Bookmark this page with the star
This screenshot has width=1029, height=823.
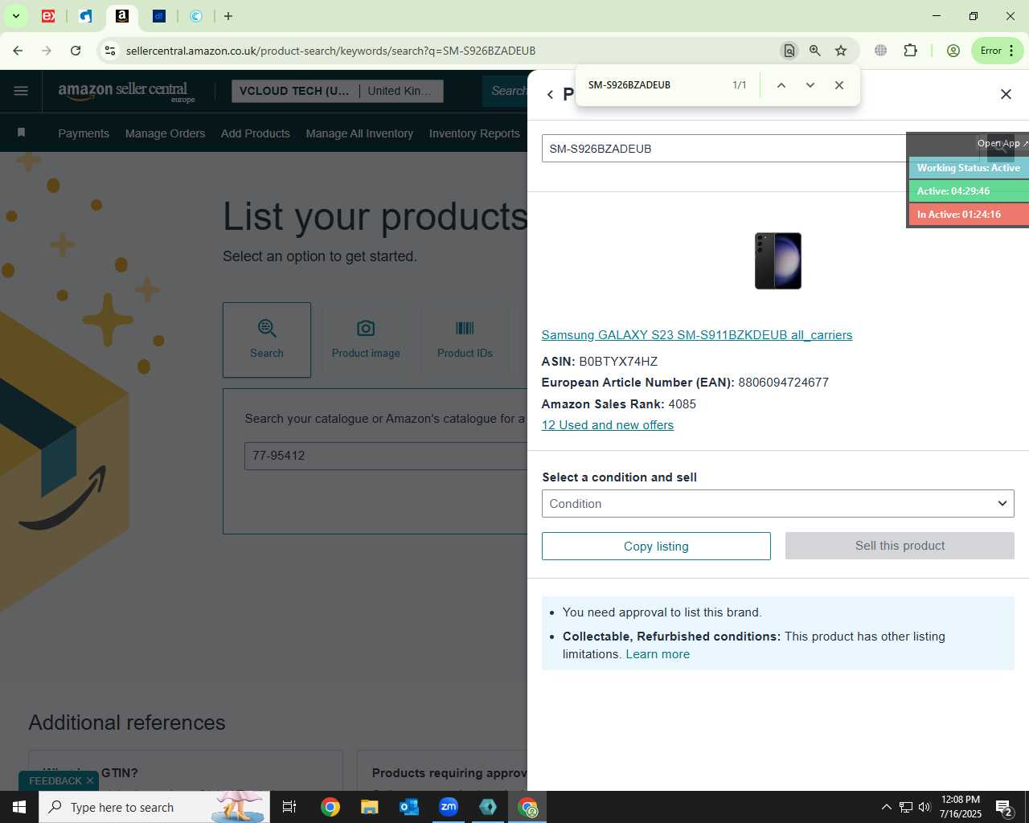coord(841,51)
